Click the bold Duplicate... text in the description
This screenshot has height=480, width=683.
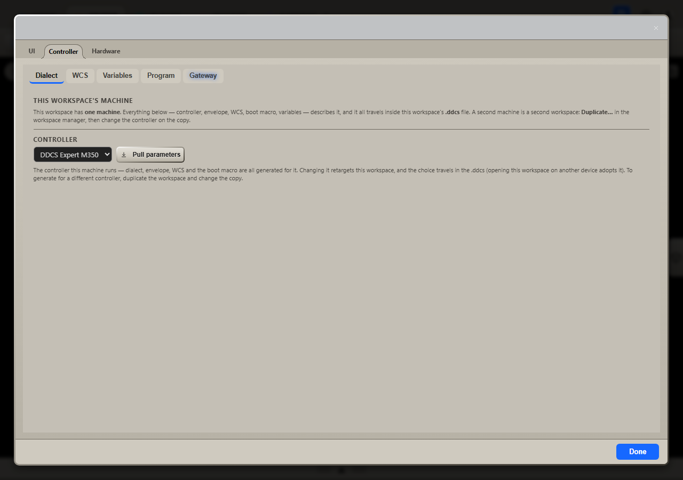[x=597, y=113]
